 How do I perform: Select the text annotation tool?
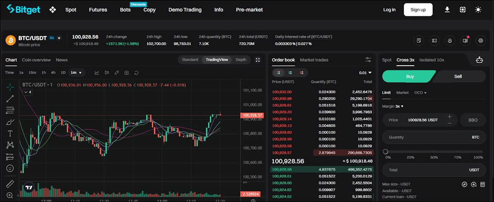click(x=10, y=133)
